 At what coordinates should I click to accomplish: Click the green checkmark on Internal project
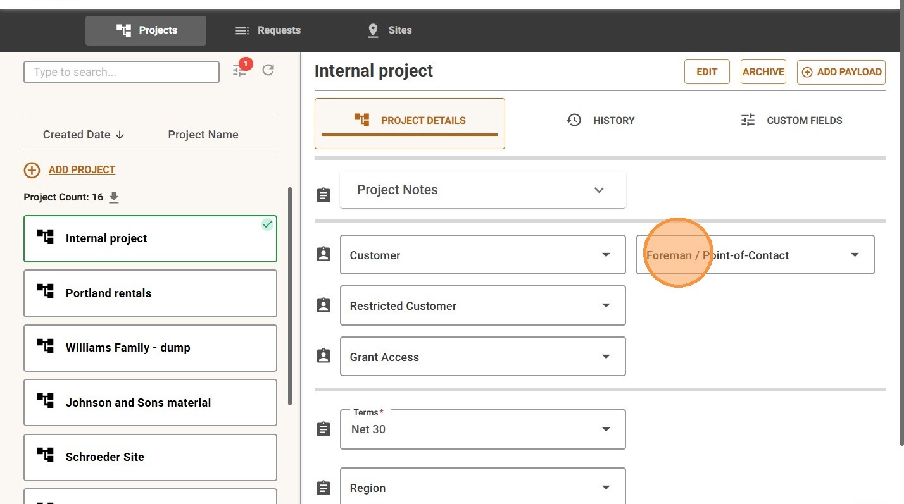point(268,224)
